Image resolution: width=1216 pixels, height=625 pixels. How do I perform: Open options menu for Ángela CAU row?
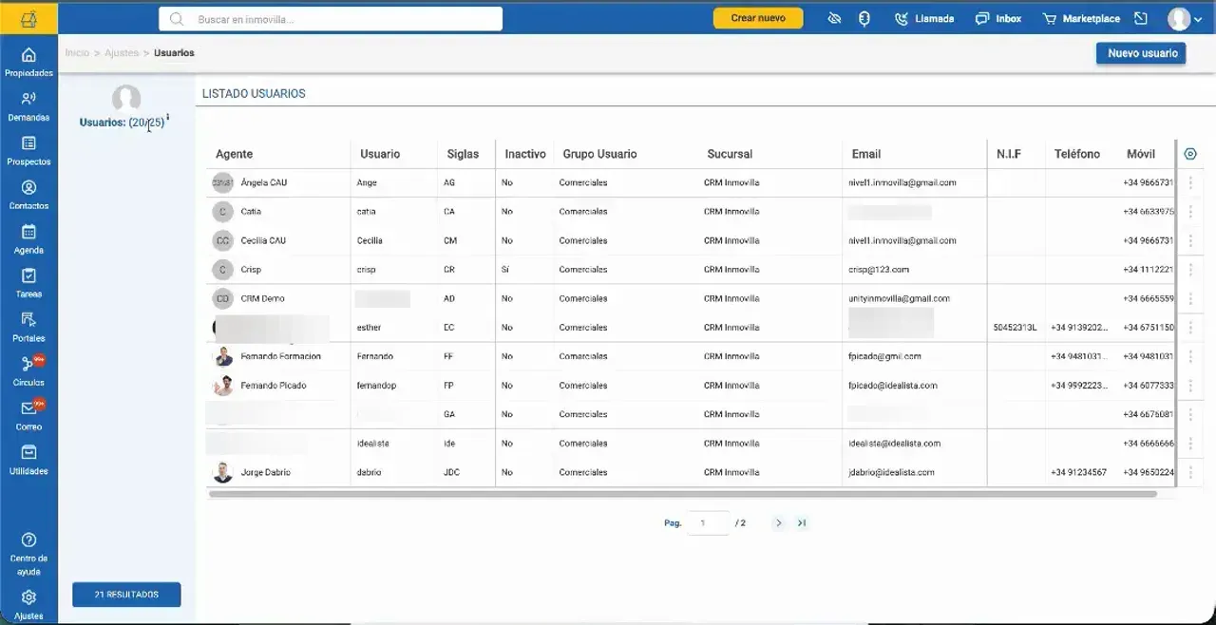tap(1190, 182)
